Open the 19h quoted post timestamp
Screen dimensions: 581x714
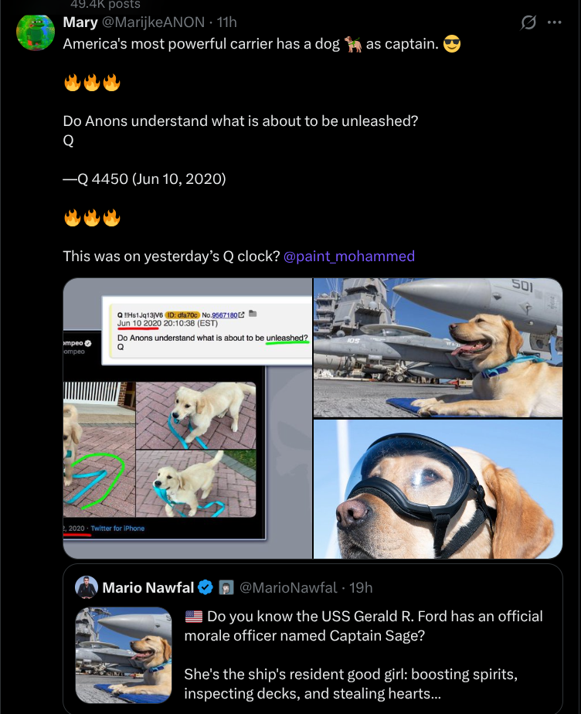pos(361,587)
